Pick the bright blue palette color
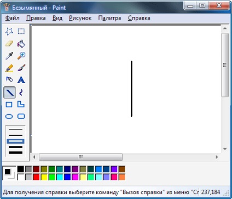 67,177
